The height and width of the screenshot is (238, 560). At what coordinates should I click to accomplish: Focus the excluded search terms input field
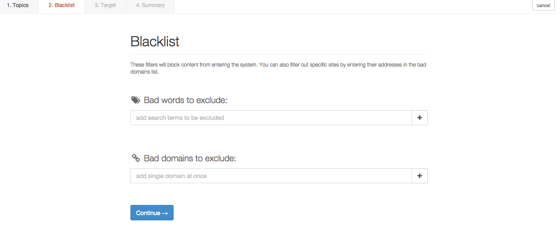tap(271, 118)
